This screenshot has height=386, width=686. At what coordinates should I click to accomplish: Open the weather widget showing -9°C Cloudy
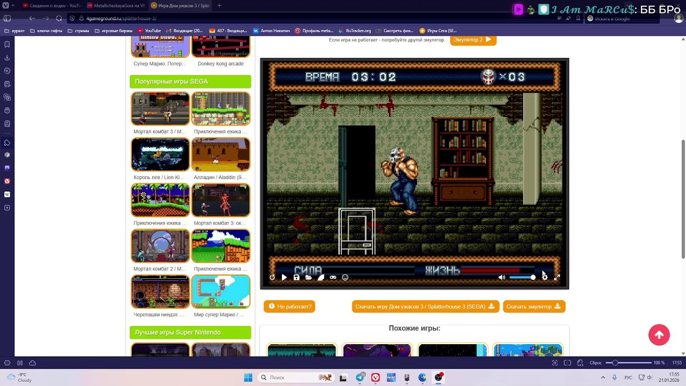tap(19, 377)
